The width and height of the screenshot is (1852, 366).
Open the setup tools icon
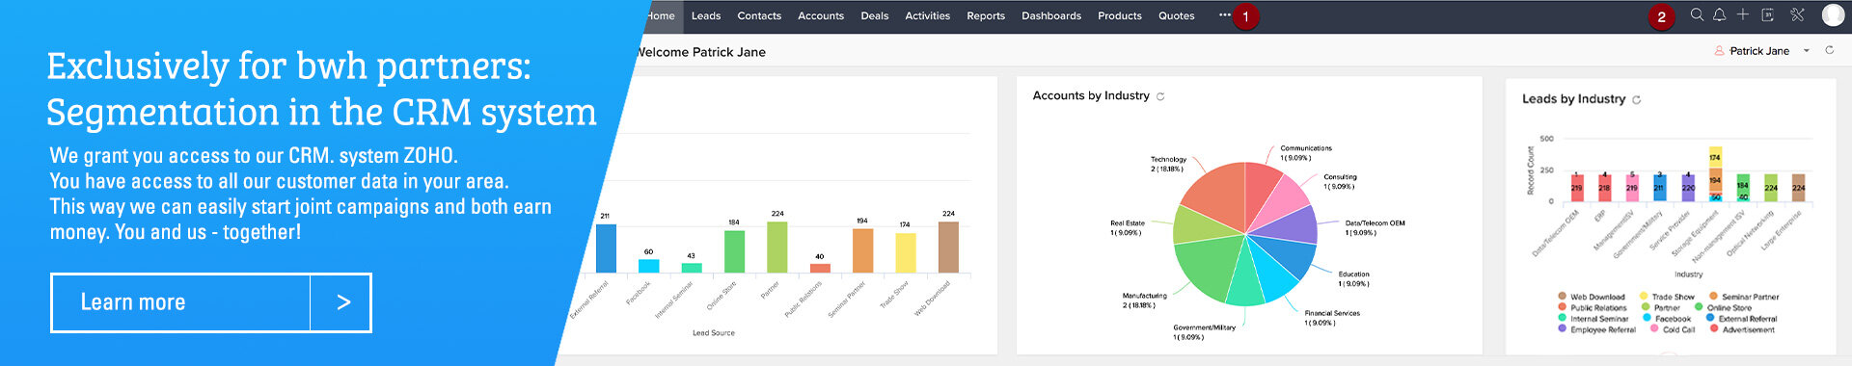(x=1797, y=14)
